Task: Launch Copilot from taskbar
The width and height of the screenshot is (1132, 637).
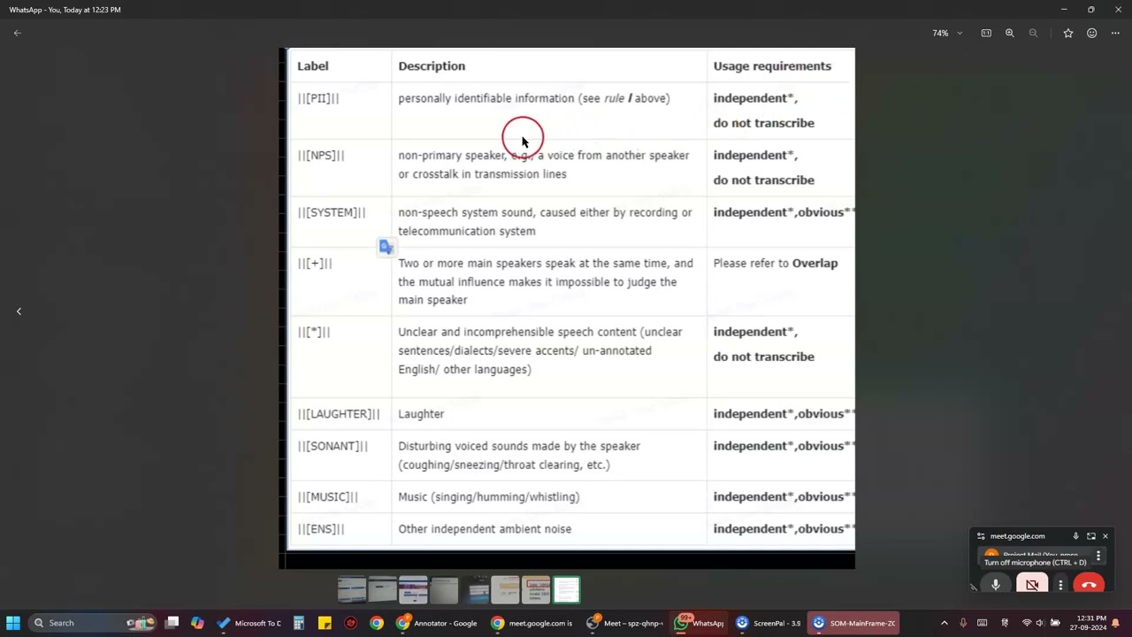Action: click(x=197, y=623)
